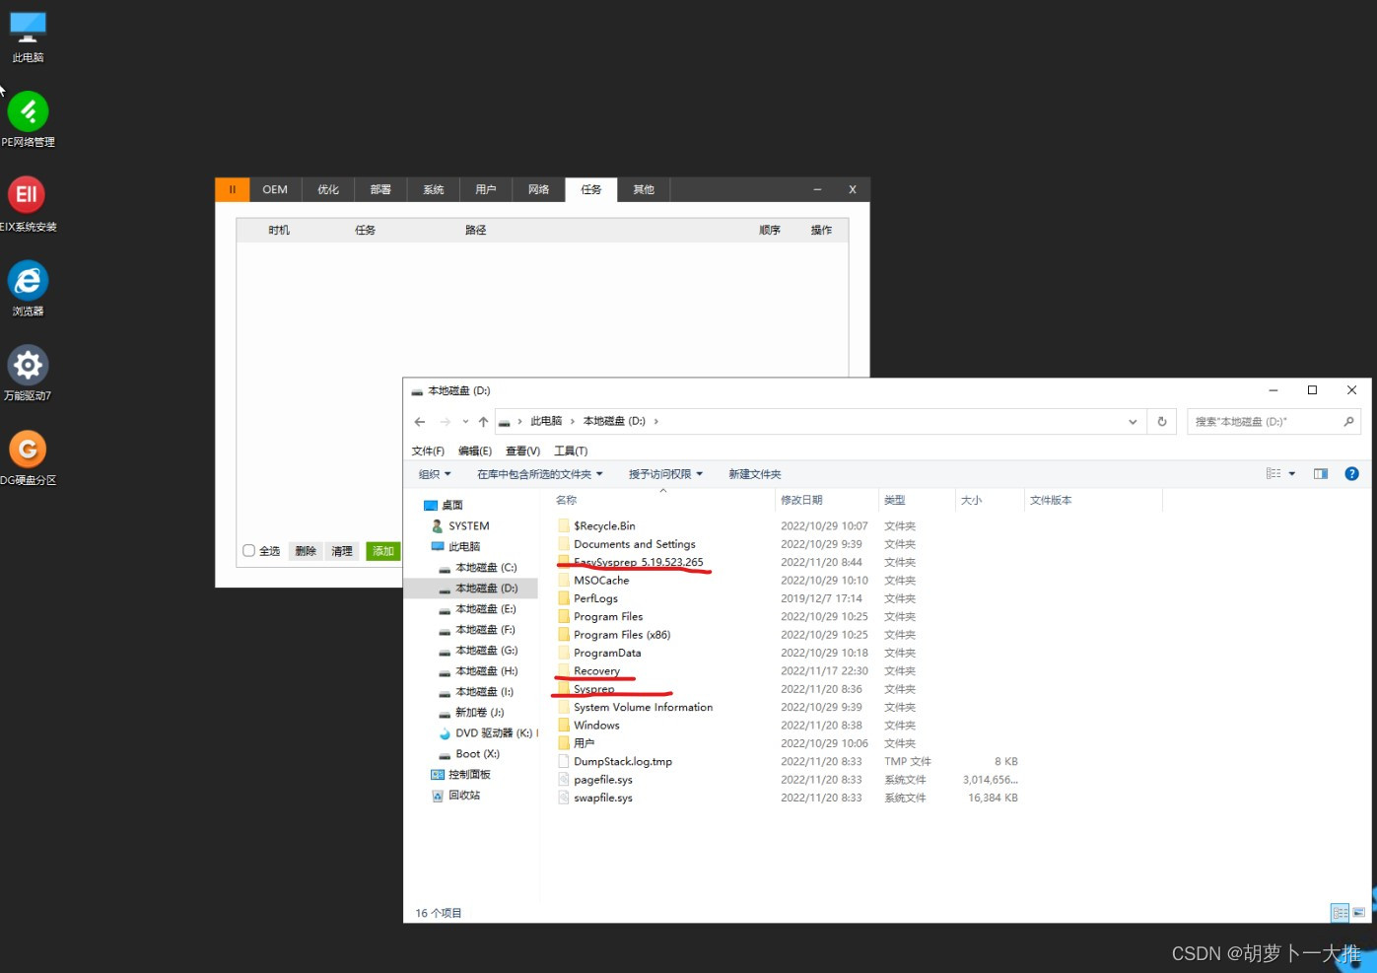Switch to the 优化 tab
The width and height of the screenshot is (1377, 973).
[x=328, y=189]
